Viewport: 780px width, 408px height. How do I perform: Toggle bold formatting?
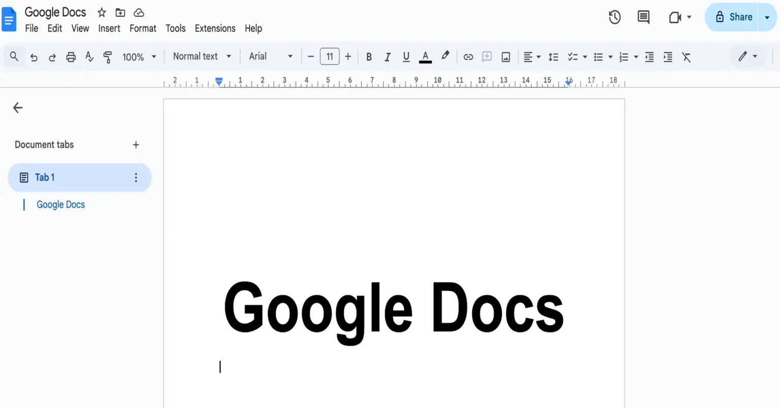pyautogui.click(x=369, y=57)
